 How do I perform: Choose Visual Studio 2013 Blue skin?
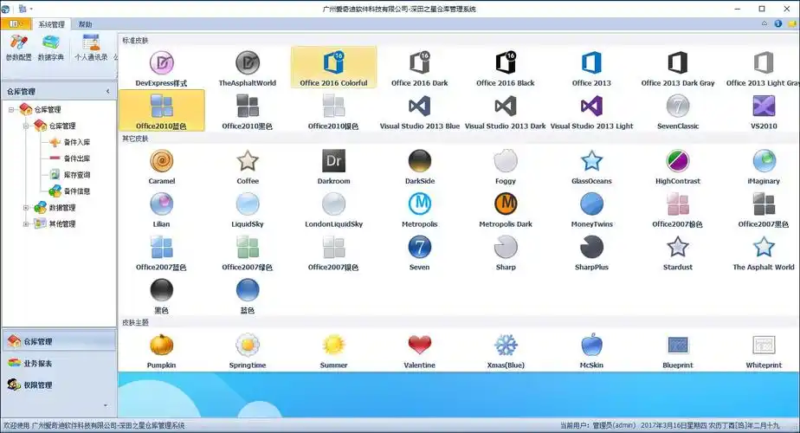(419, 111)
